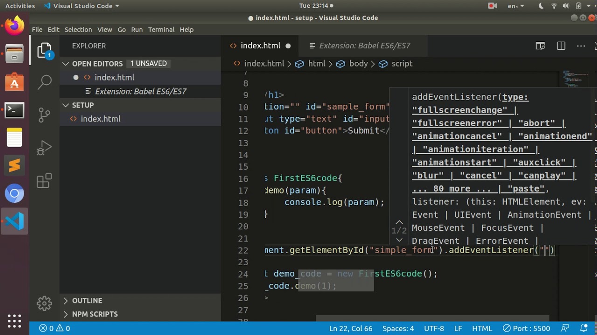Click body in the breadcrumb path
The image size is (597, 335).
(x=358, y=64)
